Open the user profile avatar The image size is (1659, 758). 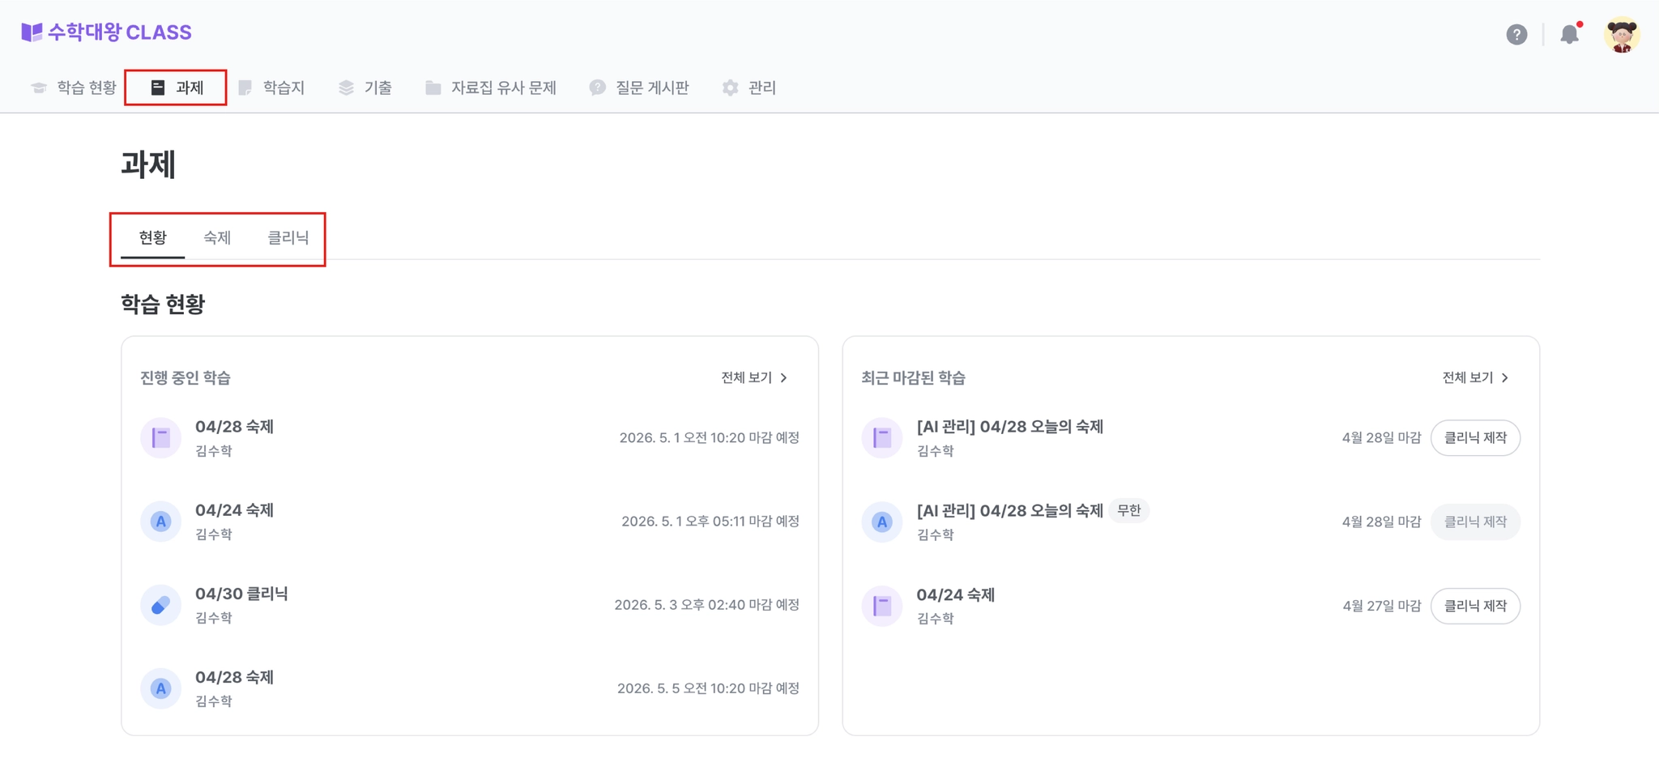coord(1622,34)
